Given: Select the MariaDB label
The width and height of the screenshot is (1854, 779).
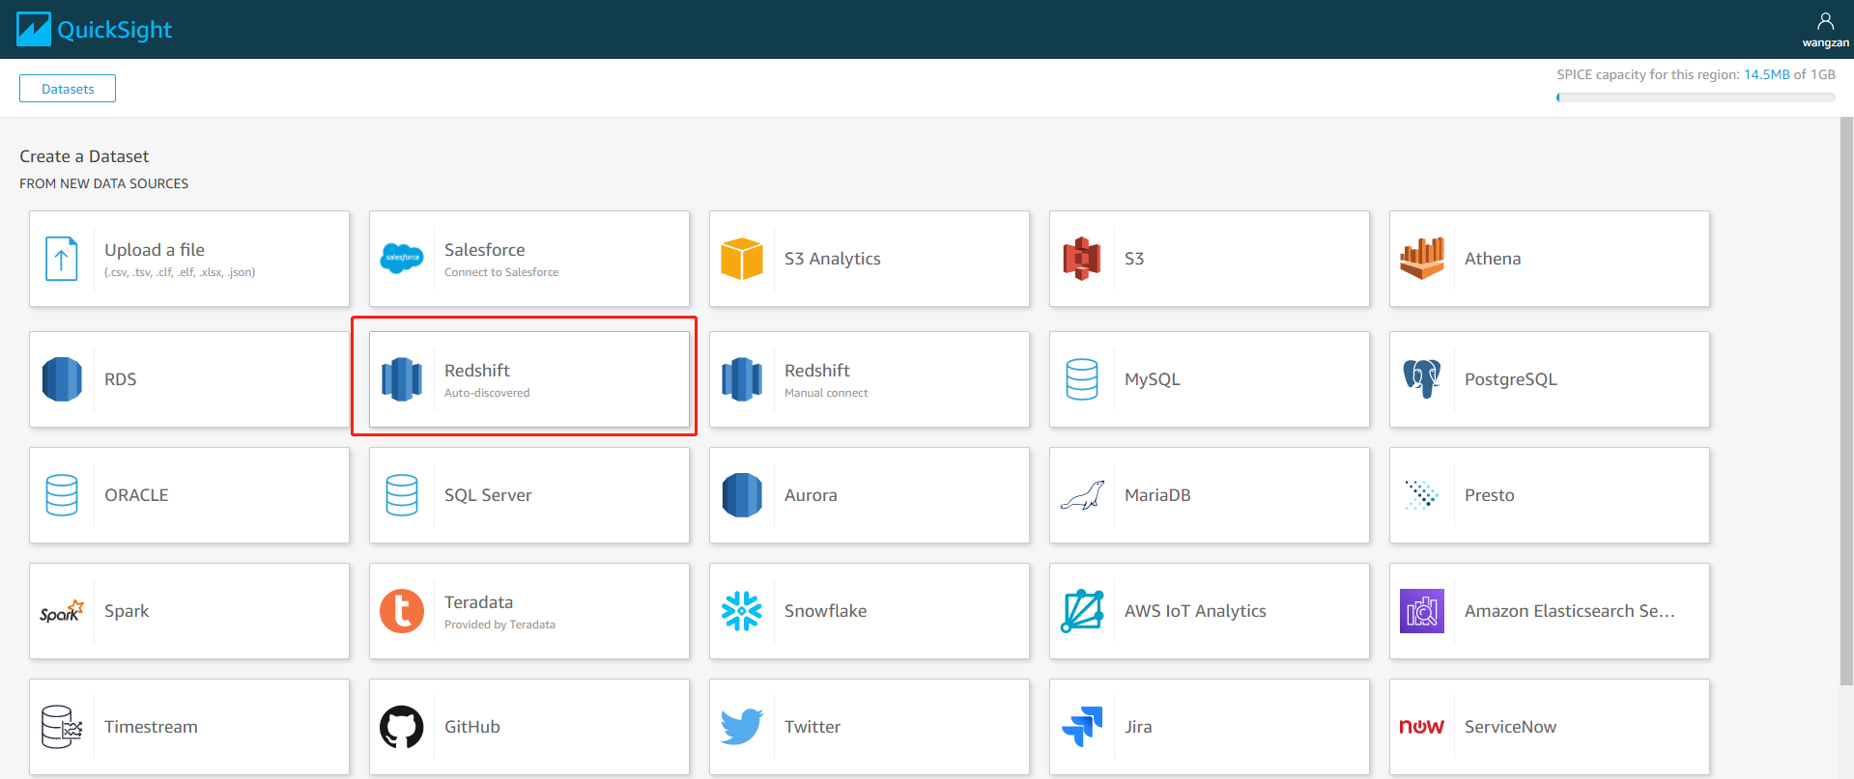Looking at the screenshot, I should click(1157, 495).
